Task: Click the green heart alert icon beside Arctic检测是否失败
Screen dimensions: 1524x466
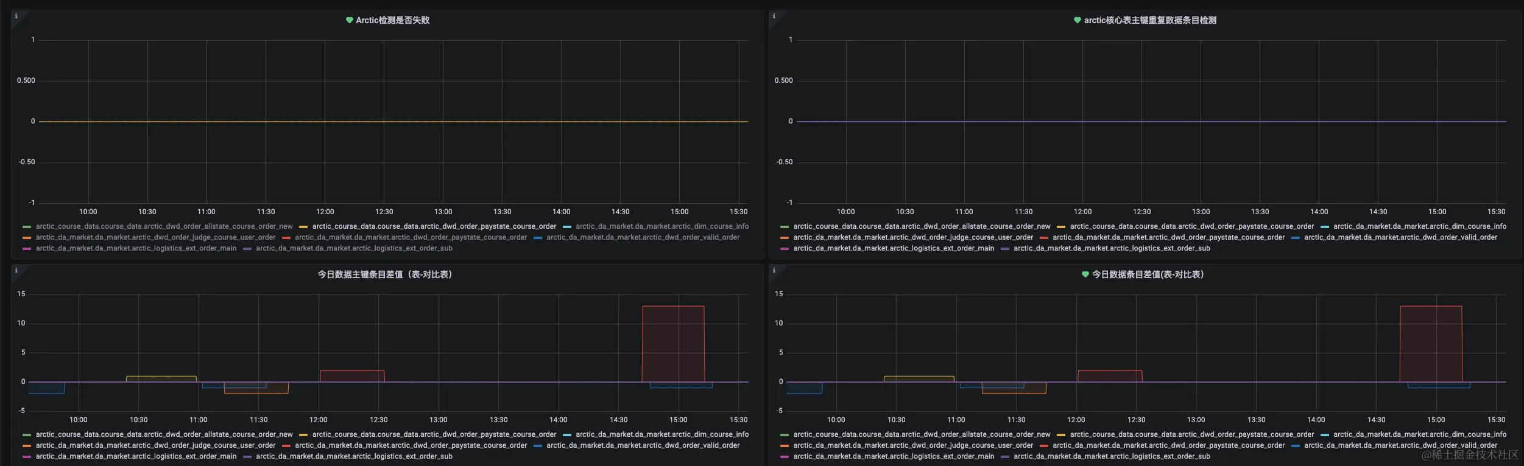Action: click(350, 20)
